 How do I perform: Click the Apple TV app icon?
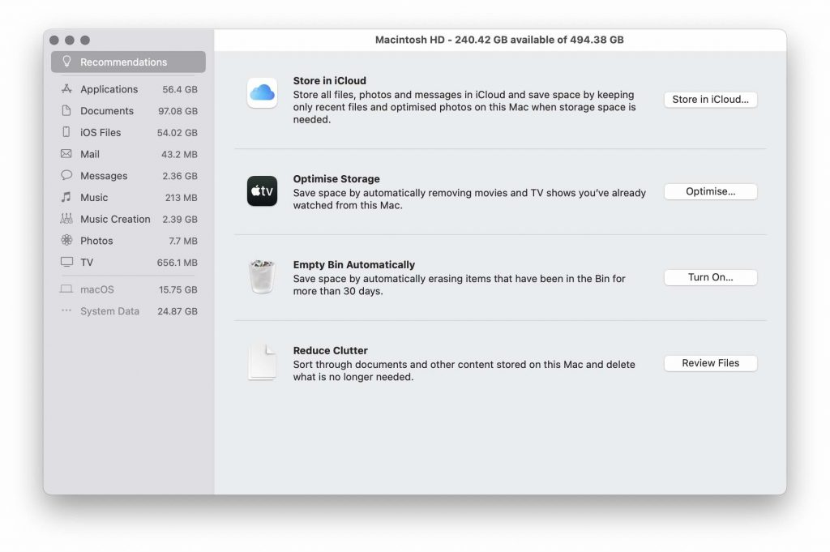[262, 191]
